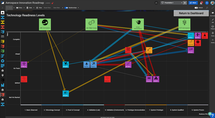Open the gray table grid view in sidebar
The image size is (215, 118).
click(x=2, y=37)
